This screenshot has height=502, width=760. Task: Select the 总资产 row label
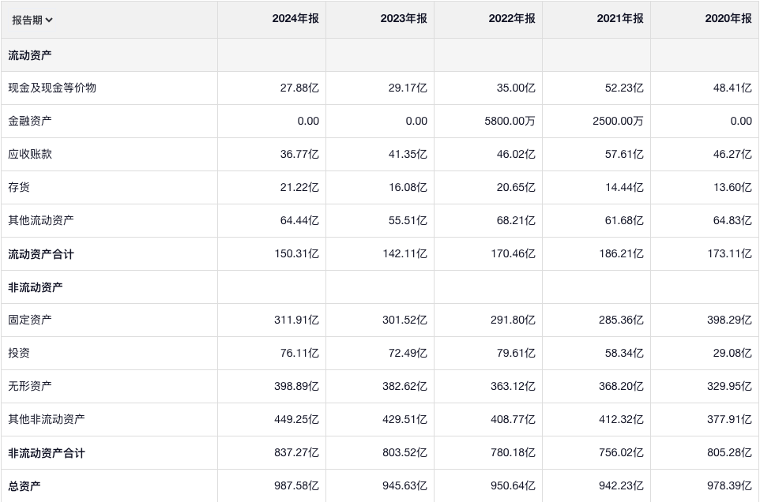pyautogui.click(x=24, y=486)
